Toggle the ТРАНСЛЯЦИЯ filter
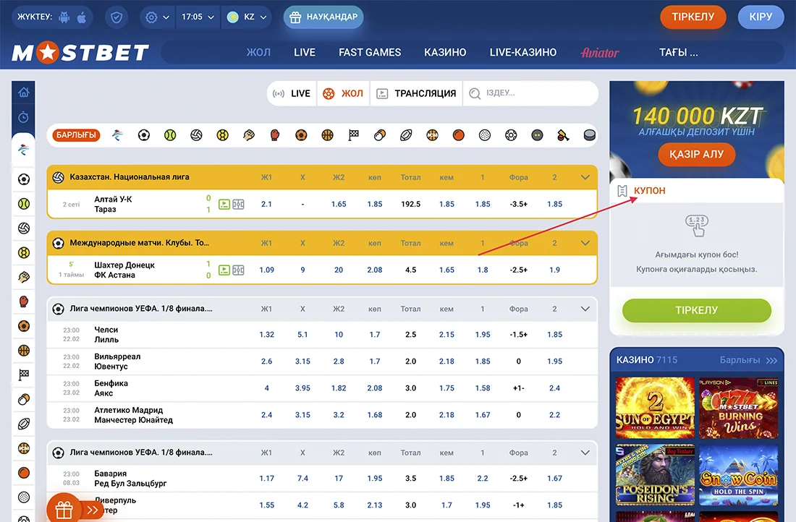796x522 pixels. click(416, 93)
